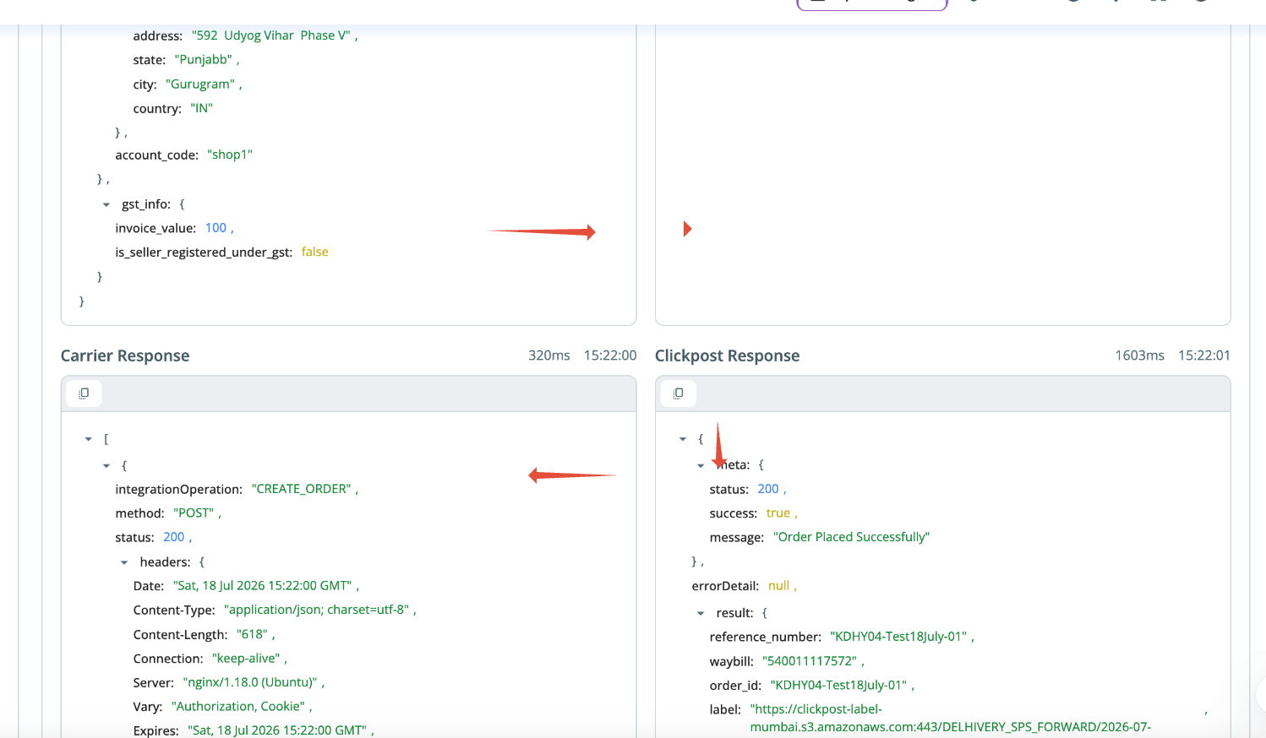The width and height of the screenshot is (1266, 738).
Task: Select the success value true
Action: point(778,513)
